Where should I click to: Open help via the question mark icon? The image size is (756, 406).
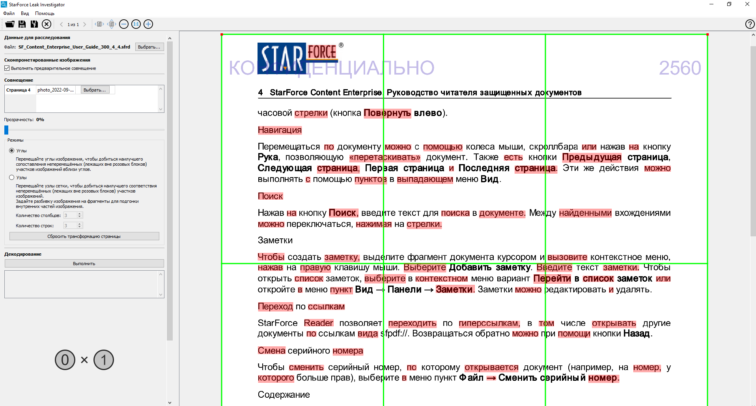click(750, 24)
